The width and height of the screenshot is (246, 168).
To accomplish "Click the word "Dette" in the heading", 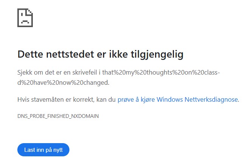I will pos(29,55).
